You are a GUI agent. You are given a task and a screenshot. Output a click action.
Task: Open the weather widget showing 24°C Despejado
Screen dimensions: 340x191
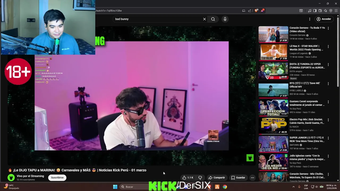11,187
